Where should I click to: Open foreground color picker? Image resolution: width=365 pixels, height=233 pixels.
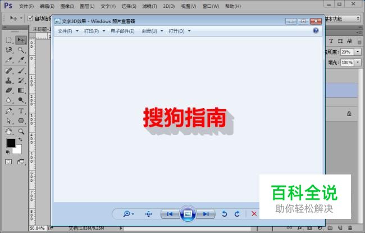[11, 143]
